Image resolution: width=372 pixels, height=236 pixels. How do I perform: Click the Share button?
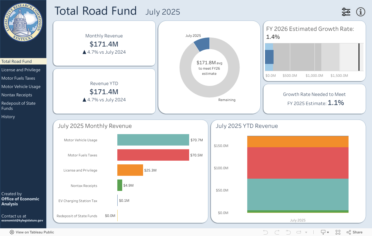[354, 232]
